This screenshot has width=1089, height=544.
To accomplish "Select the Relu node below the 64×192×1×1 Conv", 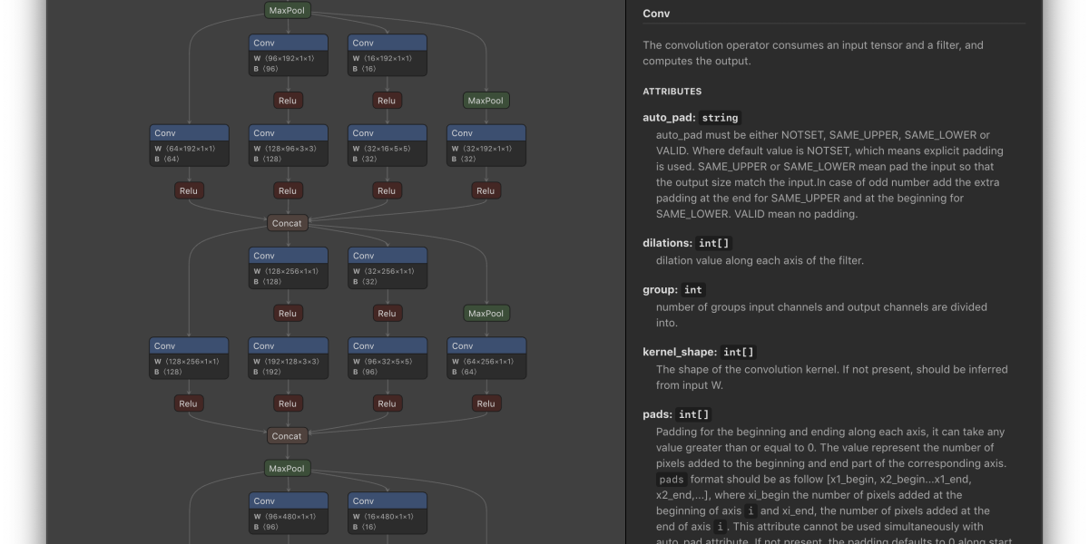I will [189, 191].
